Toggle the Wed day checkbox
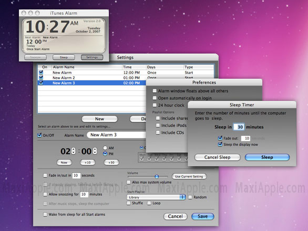The width and height of the screenshot is (308, 231). [157, 159]
